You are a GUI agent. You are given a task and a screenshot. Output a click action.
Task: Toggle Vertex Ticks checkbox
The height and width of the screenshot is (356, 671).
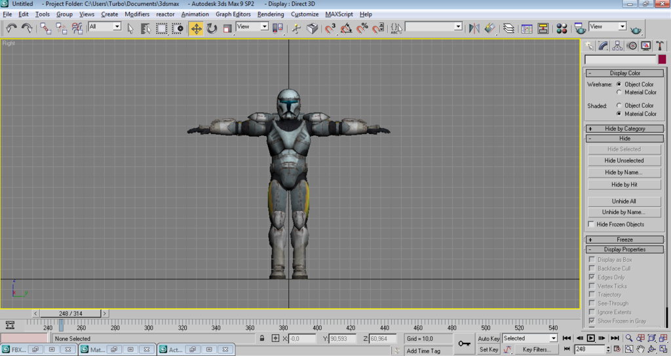point(592,286)
